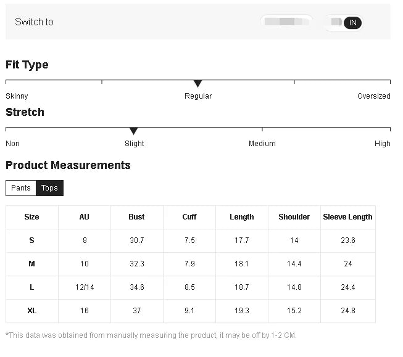Open the blurred region selector pill

(286, 22)
